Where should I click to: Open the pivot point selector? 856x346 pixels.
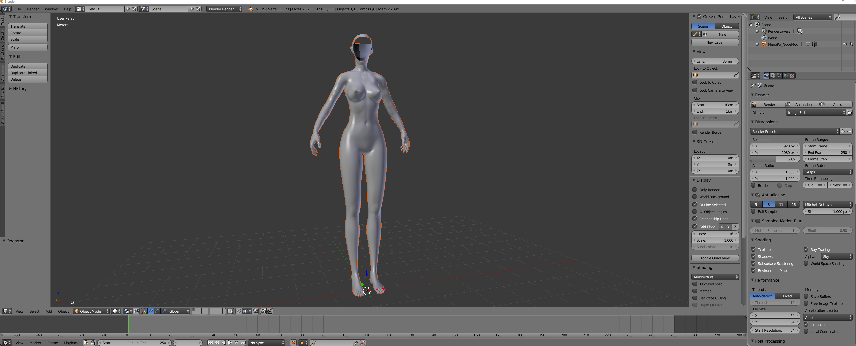[128, 311]
